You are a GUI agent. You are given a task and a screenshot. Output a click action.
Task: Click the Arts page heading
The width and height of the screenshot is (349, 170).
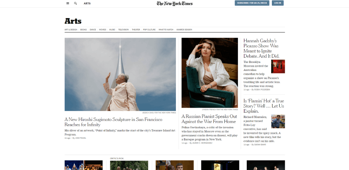73,21
